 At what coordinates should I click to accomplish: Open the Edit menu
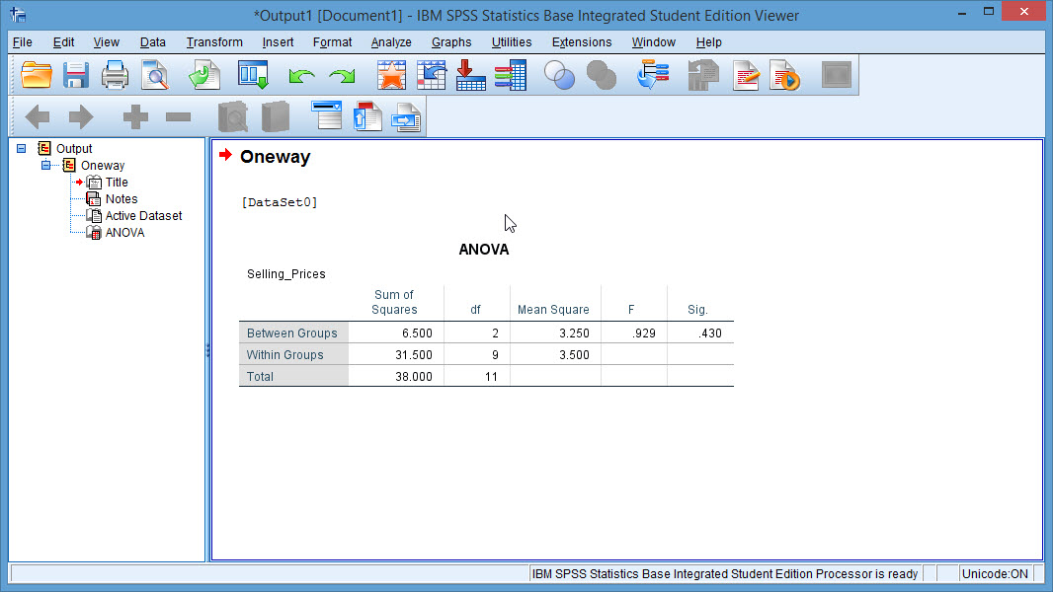pos(64,42)
